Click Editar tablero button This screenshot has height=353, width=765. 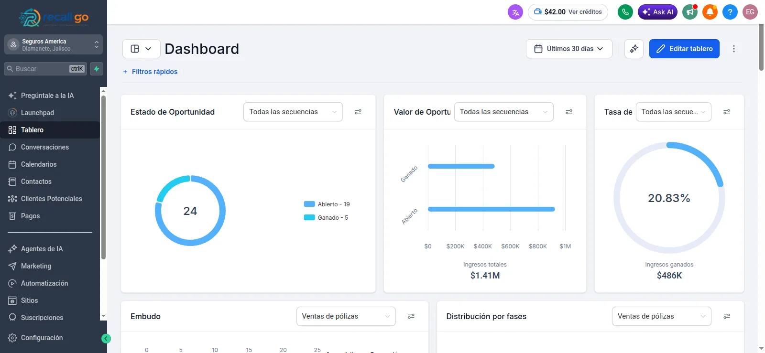click(x=684, y=49)
